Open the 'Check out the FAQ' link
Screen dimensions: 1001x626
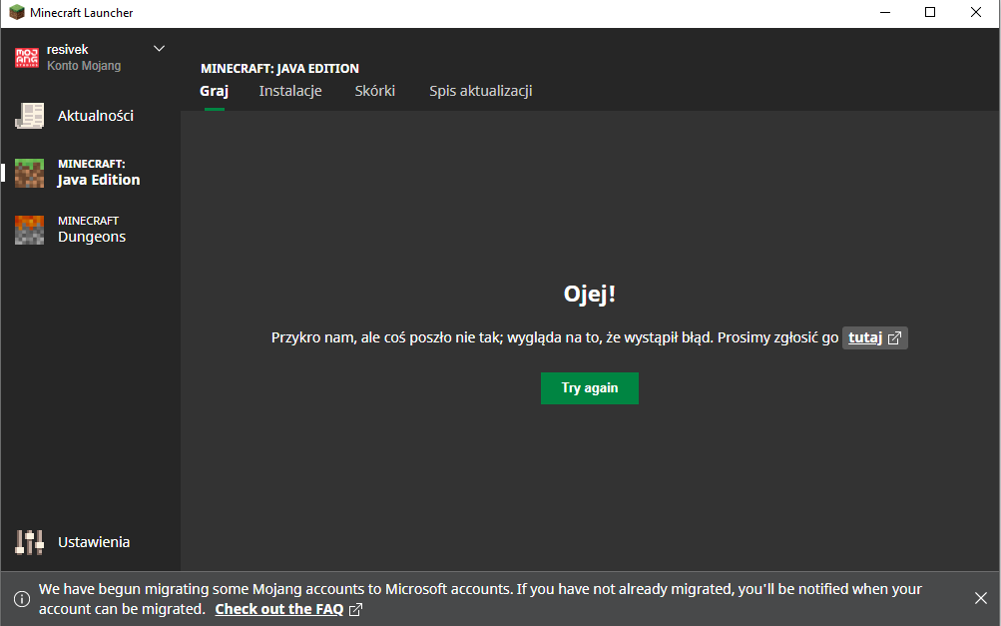[278, 609]
